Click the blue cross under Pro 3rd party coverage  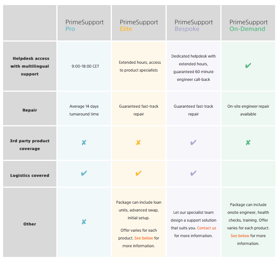pos(84,142)
